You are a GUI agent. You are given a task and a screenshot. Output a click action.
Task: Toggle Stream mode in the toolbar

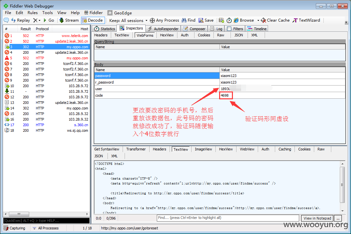[x=69, y=20]
